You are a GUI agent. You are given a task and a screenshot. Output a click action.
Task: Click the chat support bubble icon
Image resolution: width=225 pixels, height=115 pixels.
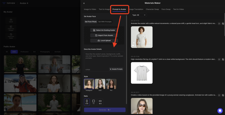click(220, 111)
